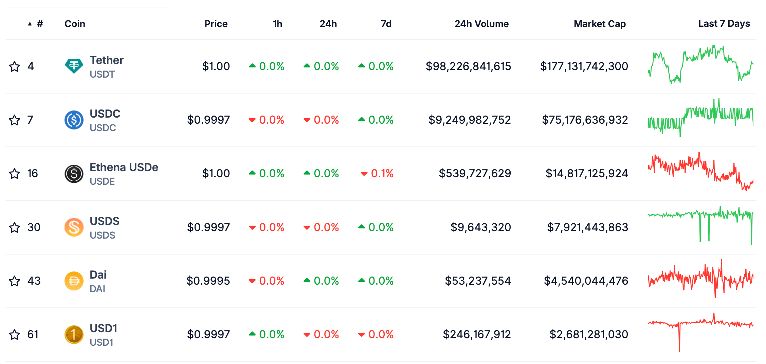Add Dai to favorites with the star

point(15,281)
